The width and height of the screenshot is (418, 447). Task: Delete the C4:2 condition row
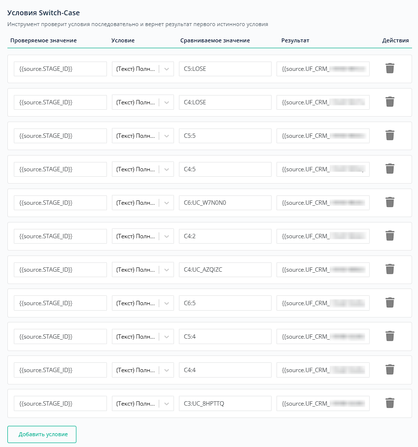pyautogui.click(x=389, y=236)
